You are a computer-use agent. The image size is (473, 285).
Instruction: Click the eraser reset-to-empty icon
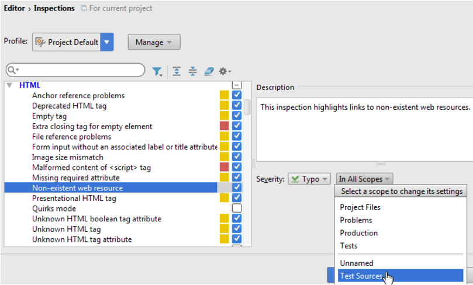coord(209,71)
